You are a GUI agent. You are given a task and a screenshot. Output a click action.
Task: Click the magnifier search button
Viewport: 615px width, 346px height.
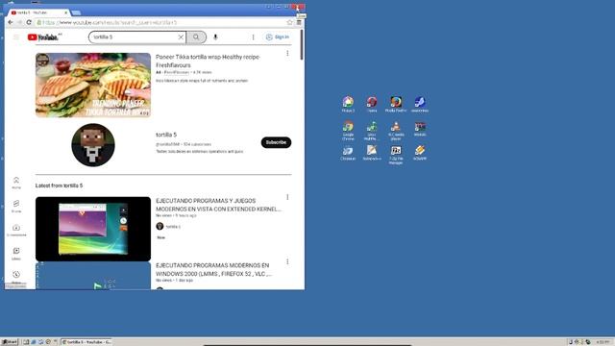click(x=196, y=37)
